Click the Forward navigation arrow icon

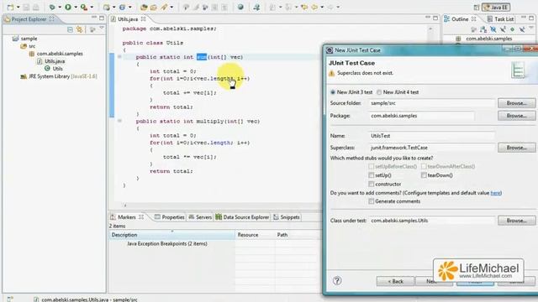click(x=330, y=7)
